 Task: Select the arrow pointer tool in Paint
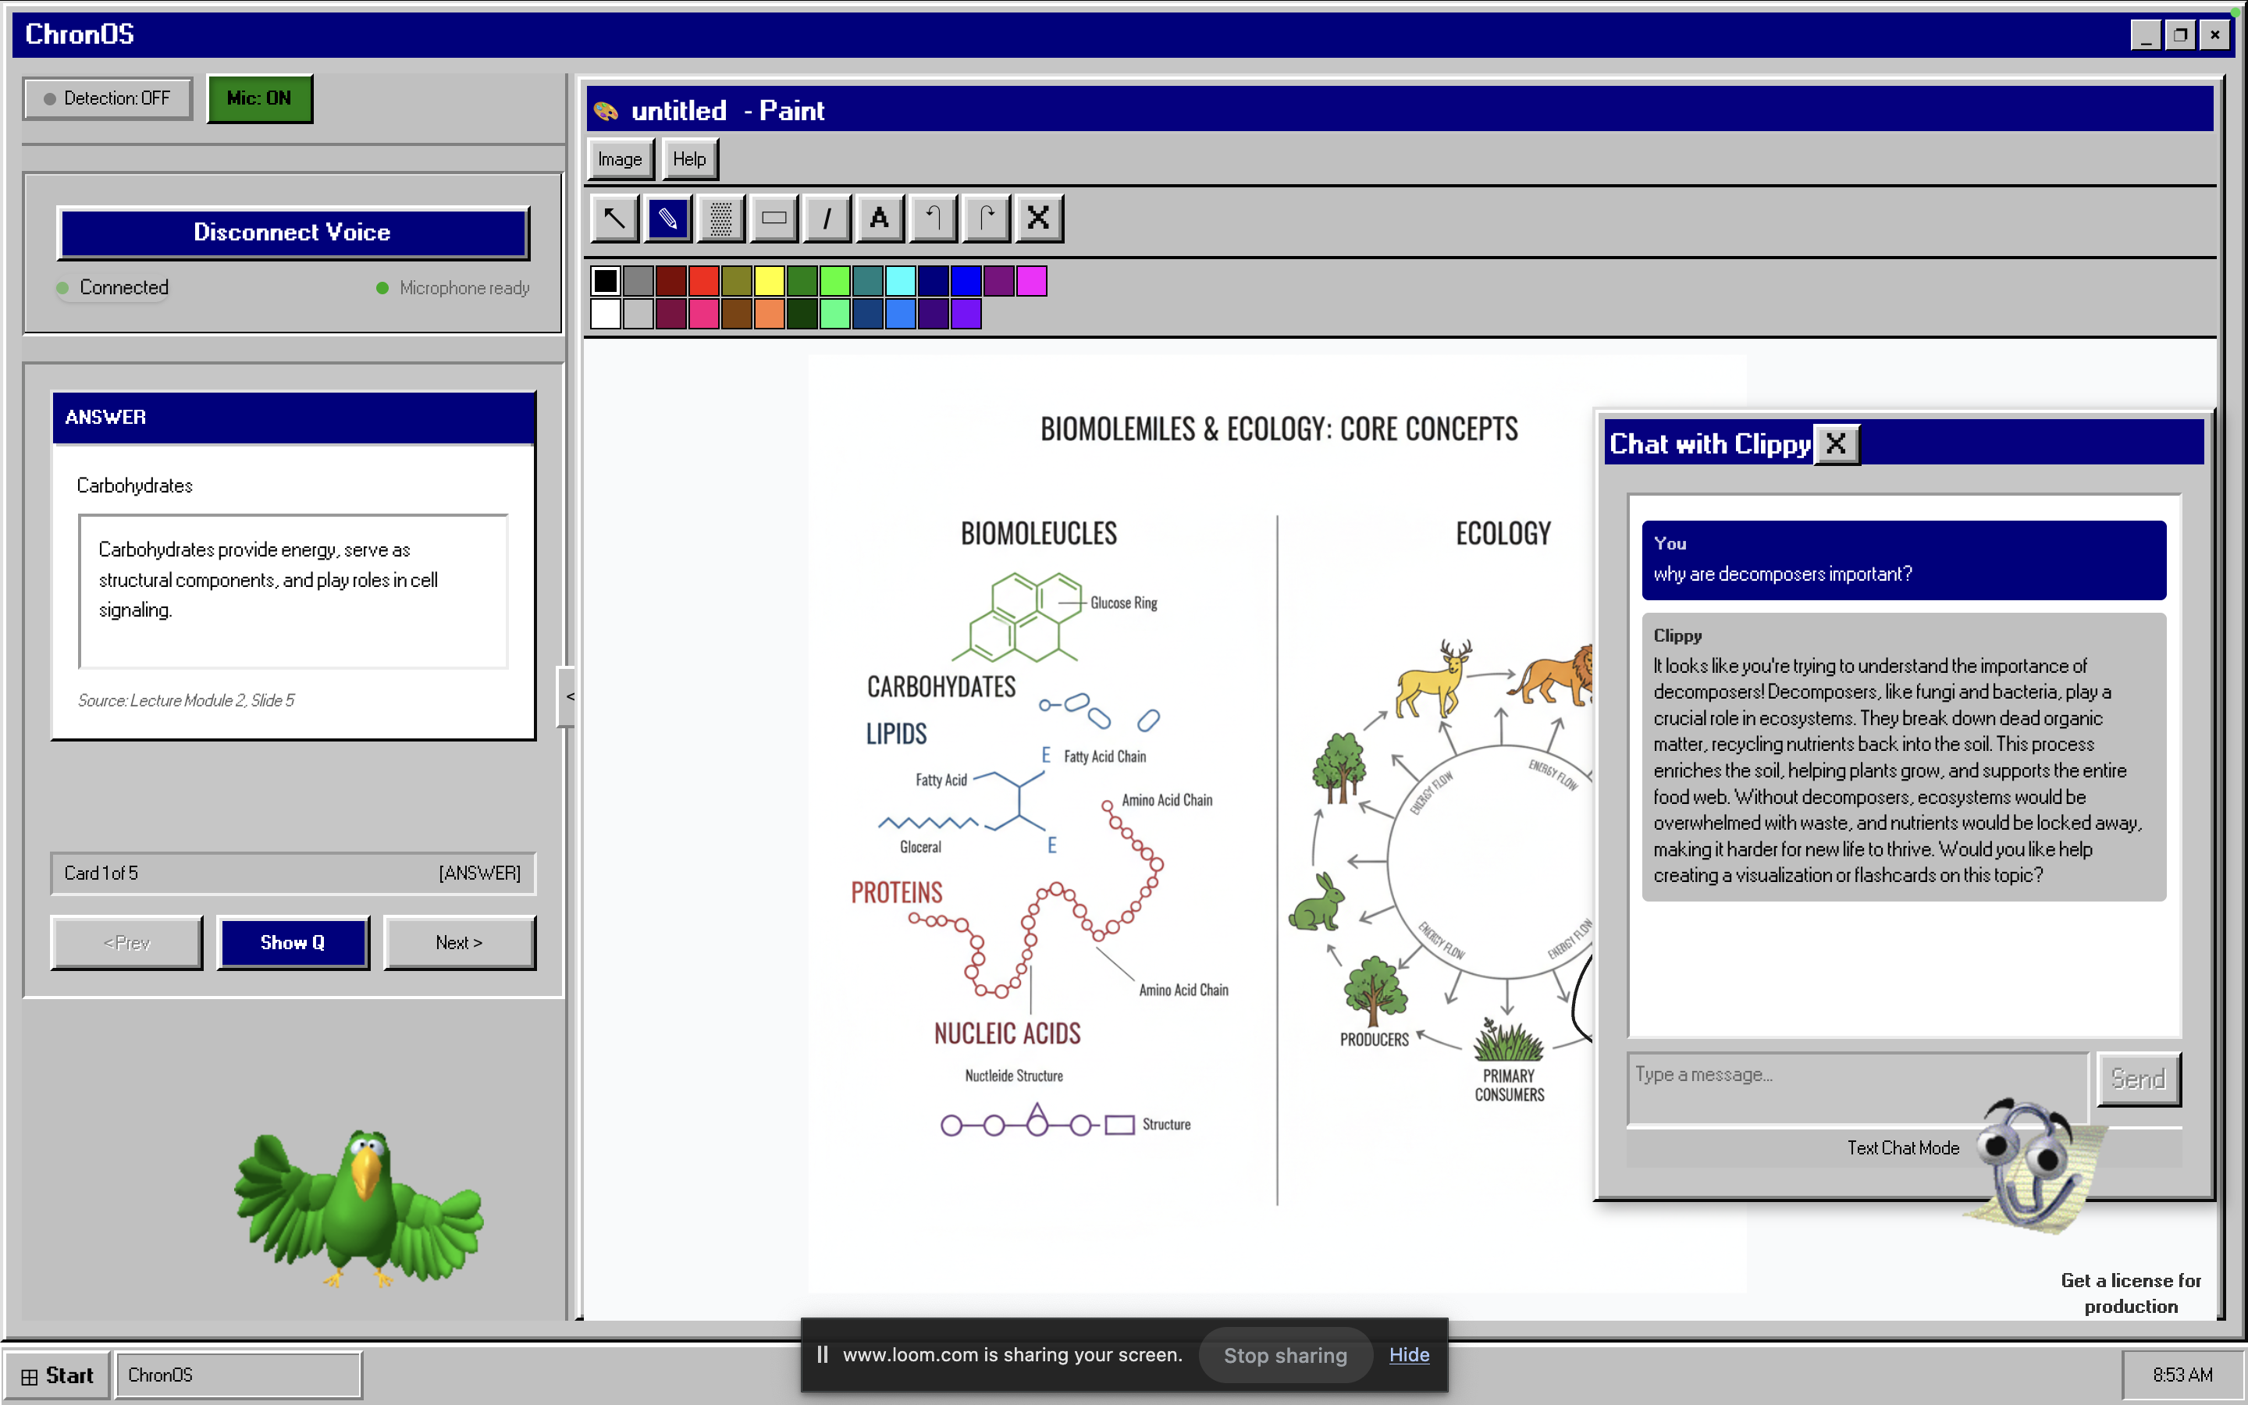614,219
